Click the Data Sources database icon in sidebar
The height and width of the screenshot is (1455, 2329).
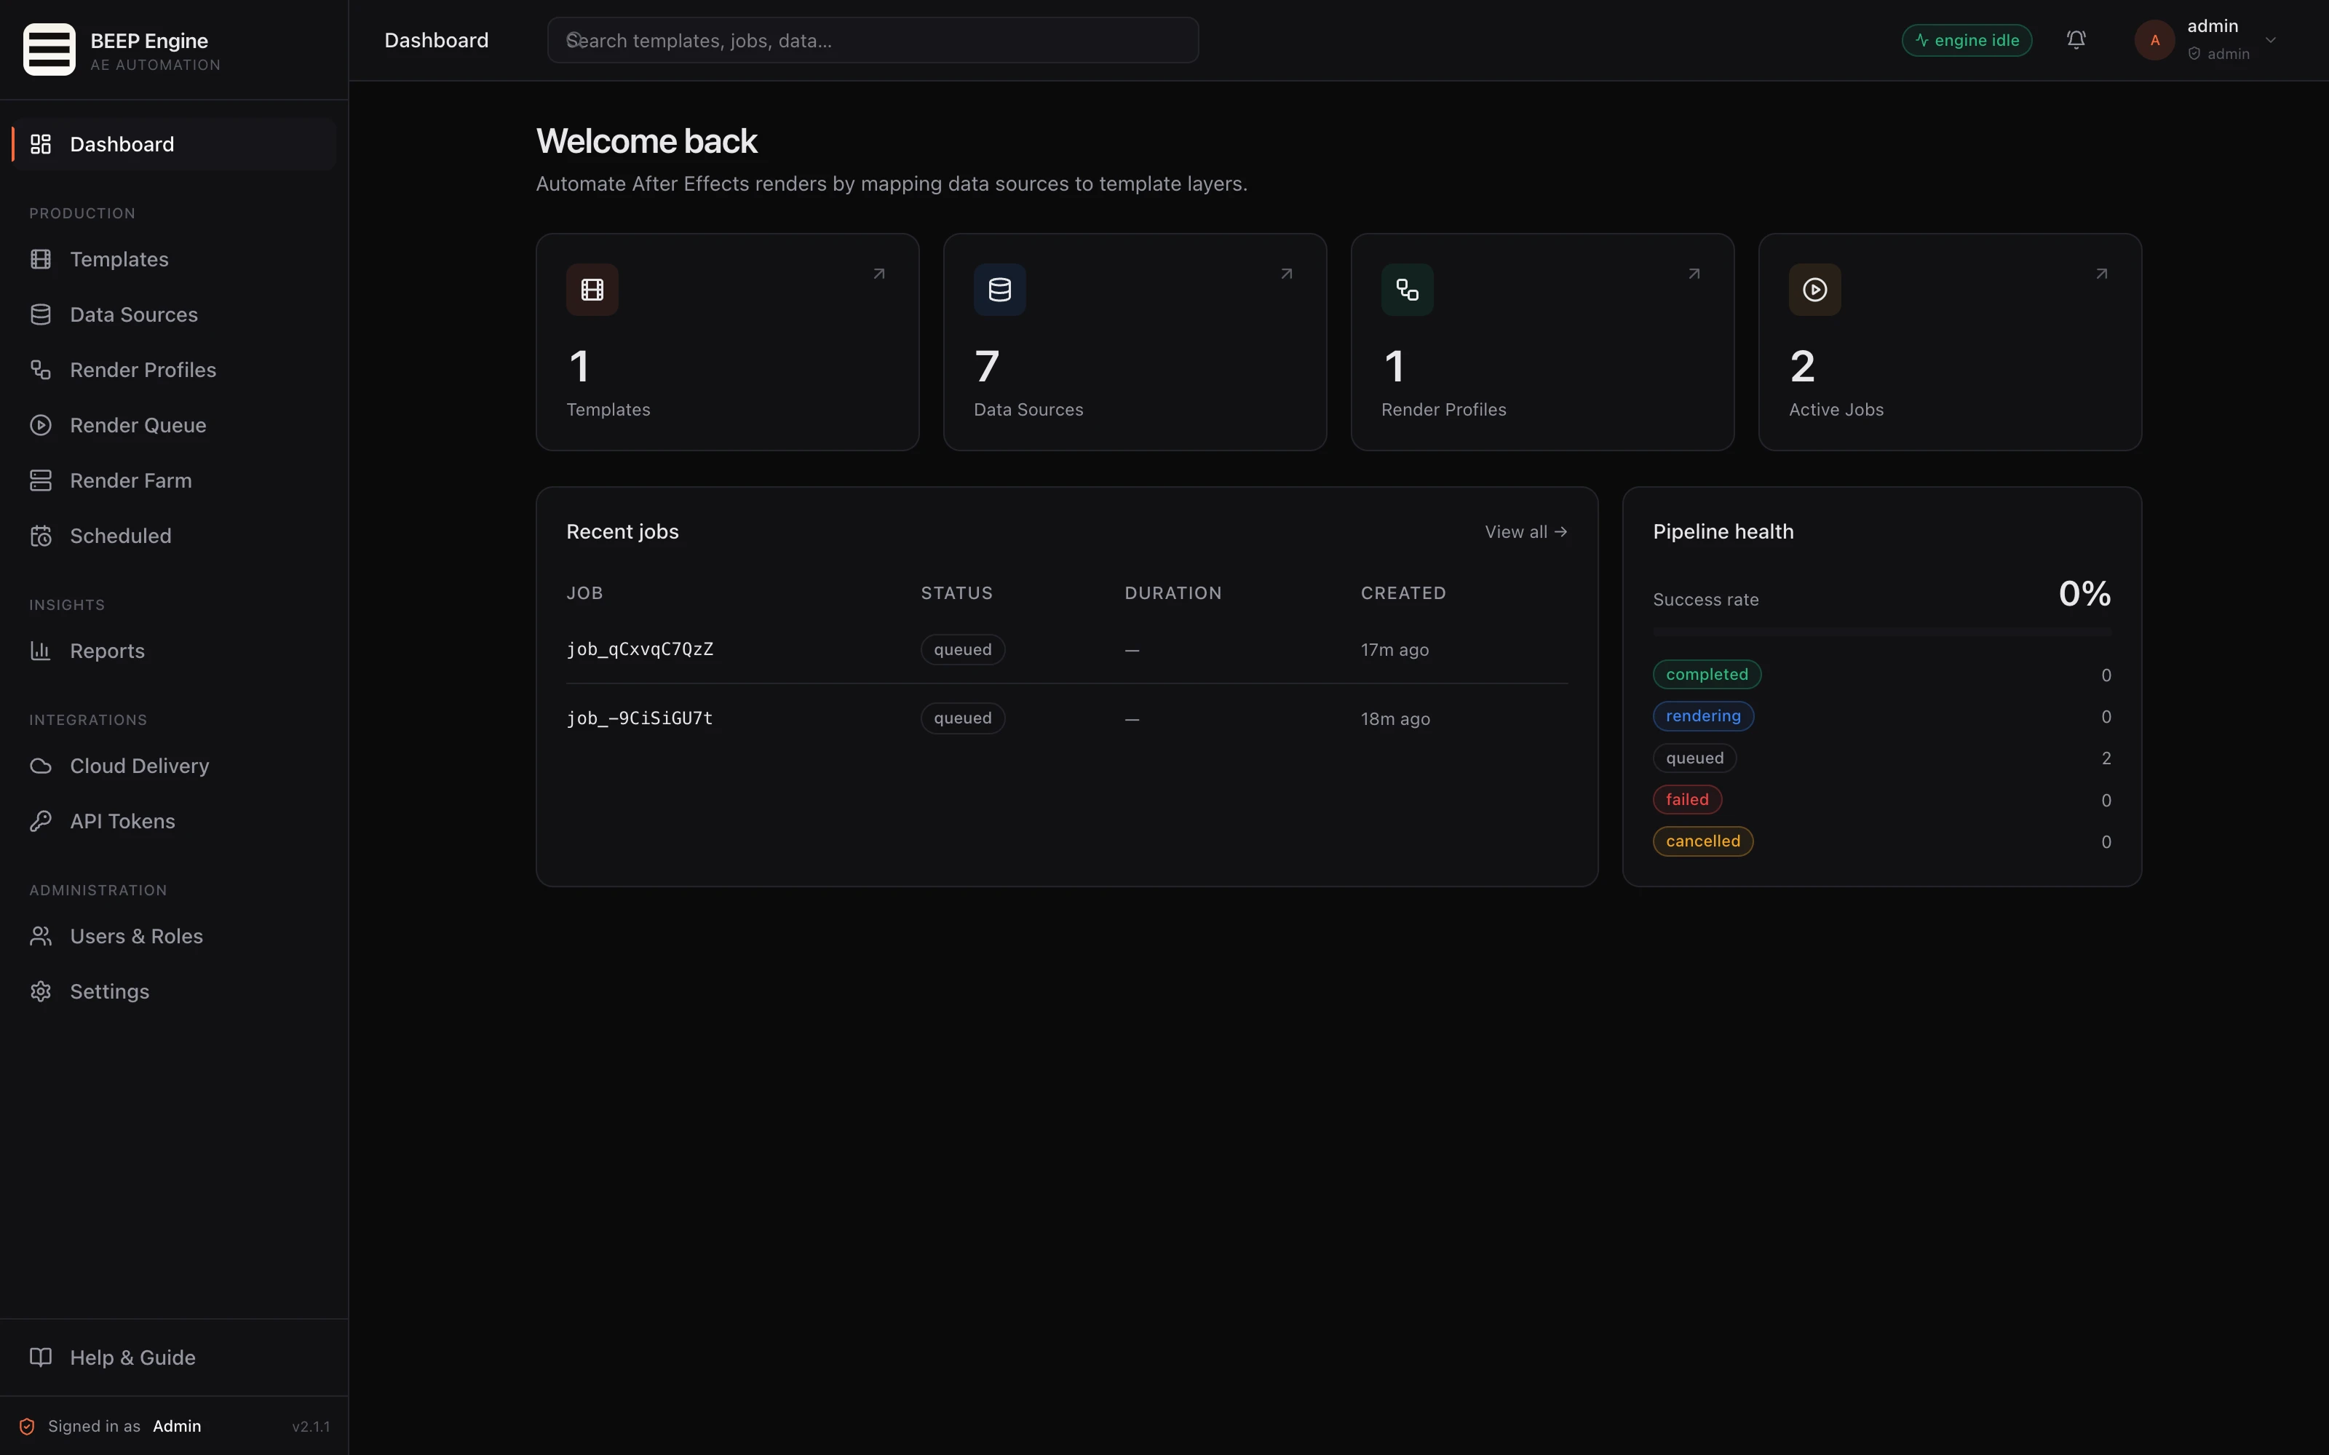[x=41, y=314]
